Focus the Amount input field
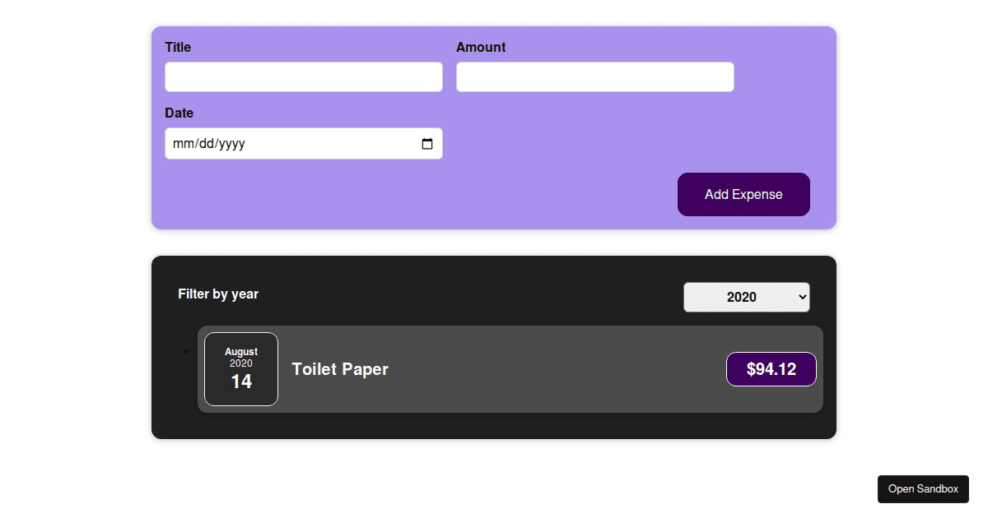 click(x=595, y=77)
